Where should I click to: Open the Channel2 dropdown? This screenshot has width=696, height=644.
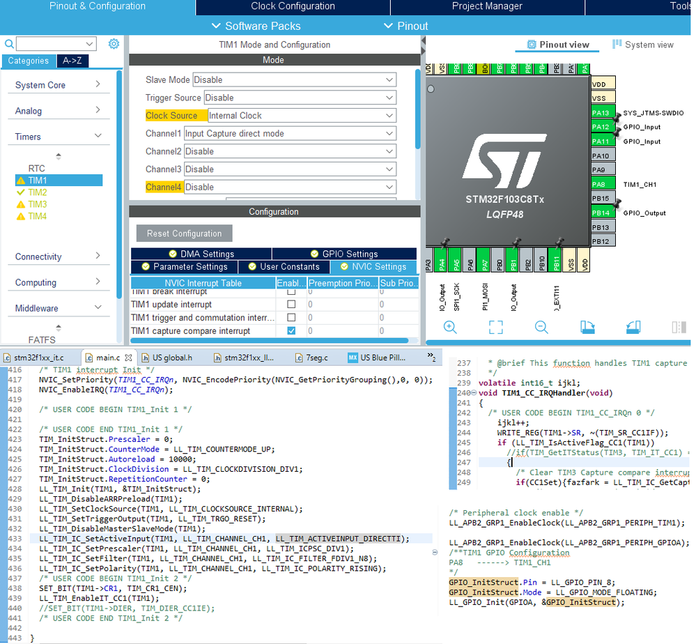[389, 151]
